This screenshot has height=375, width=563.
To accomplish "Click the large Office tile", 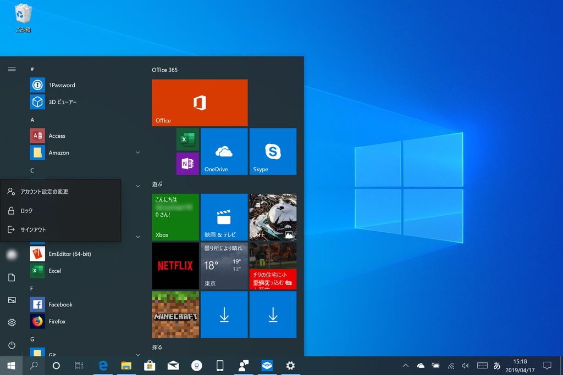I will [200, 103].
